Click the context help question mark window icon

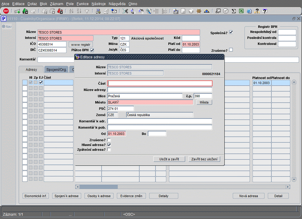(265, 11)
